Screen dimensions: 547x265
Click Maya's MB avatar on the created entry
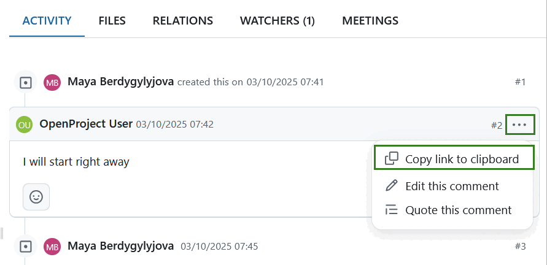(x=52, y=82)
